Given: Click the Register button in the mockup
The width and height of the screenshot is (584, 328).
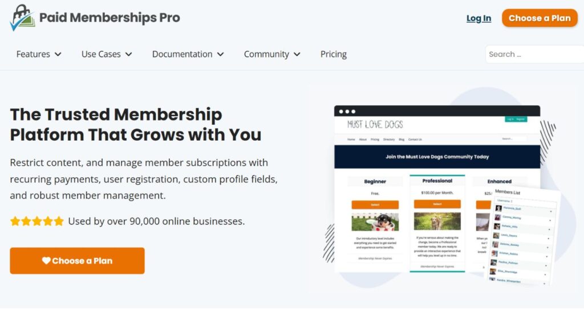Looking at the screenshot, I should point(520,120).
